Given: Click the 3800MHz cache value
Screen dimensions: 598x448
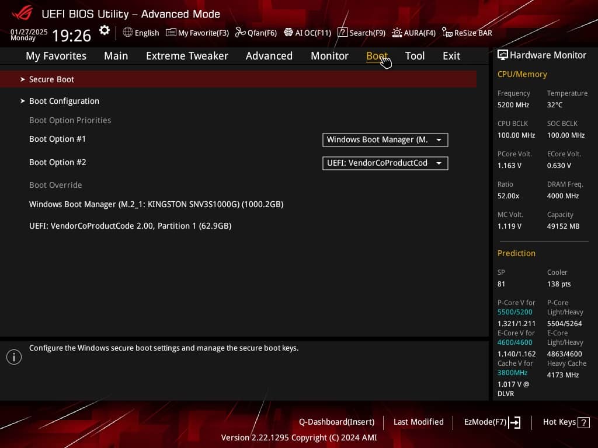Looking at the screenshot, I should (x=512, y=373).
